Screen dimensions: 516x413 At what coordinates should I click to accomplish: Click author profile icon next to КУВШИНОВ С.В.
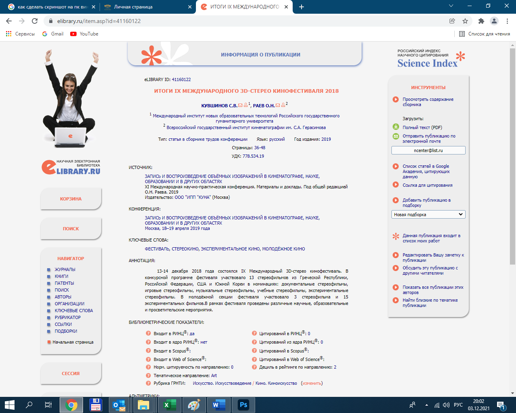(x=246, y=105)
